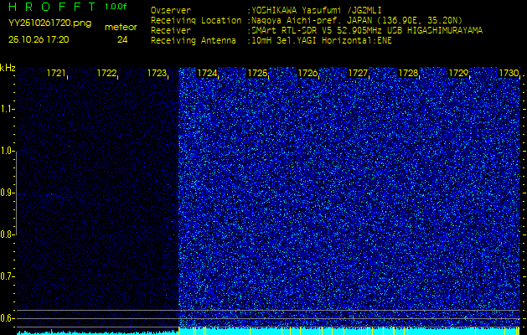Select the file name YY2510261720.png

pyautogui.click(x=49, y=23)
